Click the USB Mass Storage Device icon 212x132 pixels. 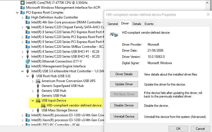pyautogui.click(x=38, y=110)
